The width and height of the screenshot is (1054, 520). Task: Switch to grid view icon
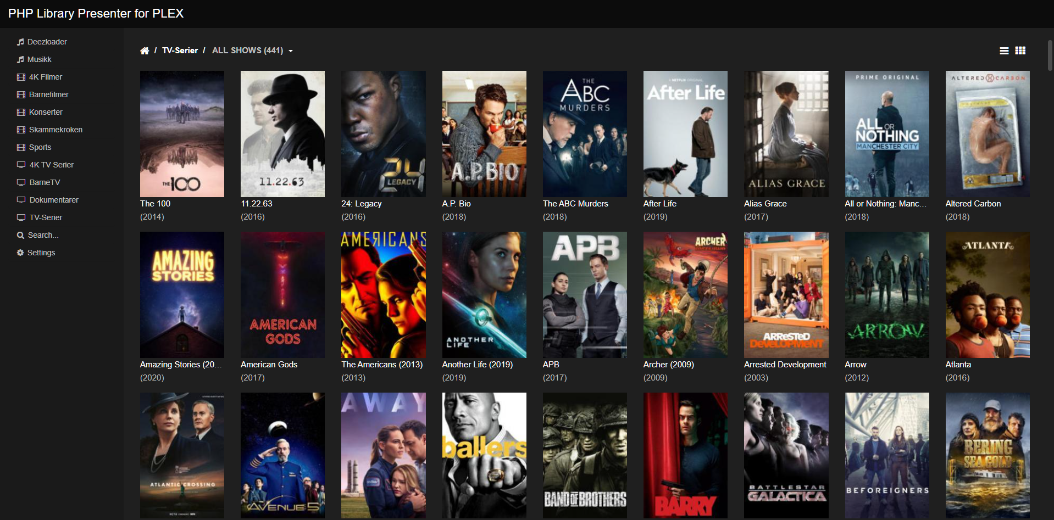1020,51
